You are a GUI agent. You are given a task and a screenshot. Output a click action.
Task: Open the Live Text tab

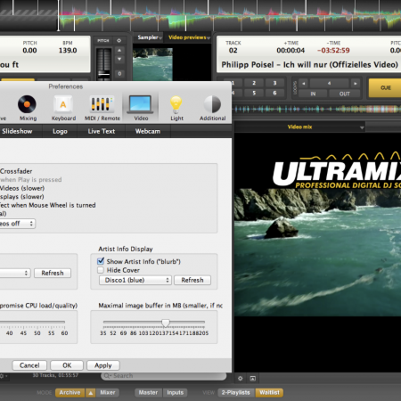(x=102, y=131)
